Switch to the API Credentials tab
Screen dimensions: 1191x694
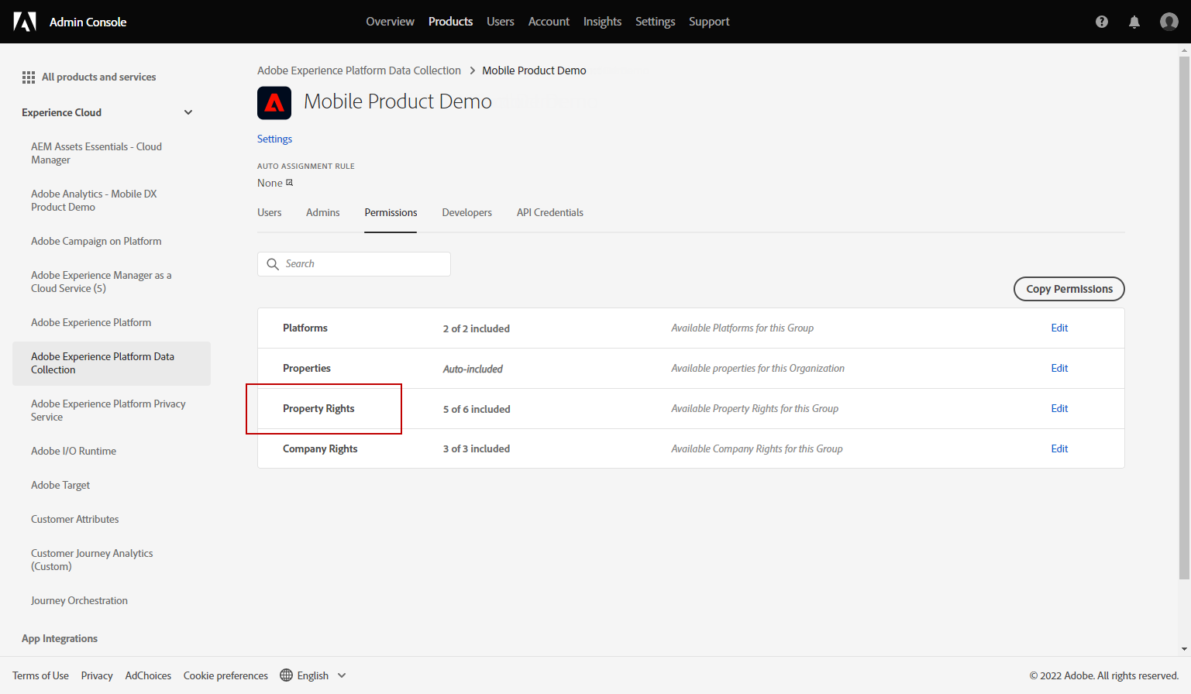tap(550, 212)
